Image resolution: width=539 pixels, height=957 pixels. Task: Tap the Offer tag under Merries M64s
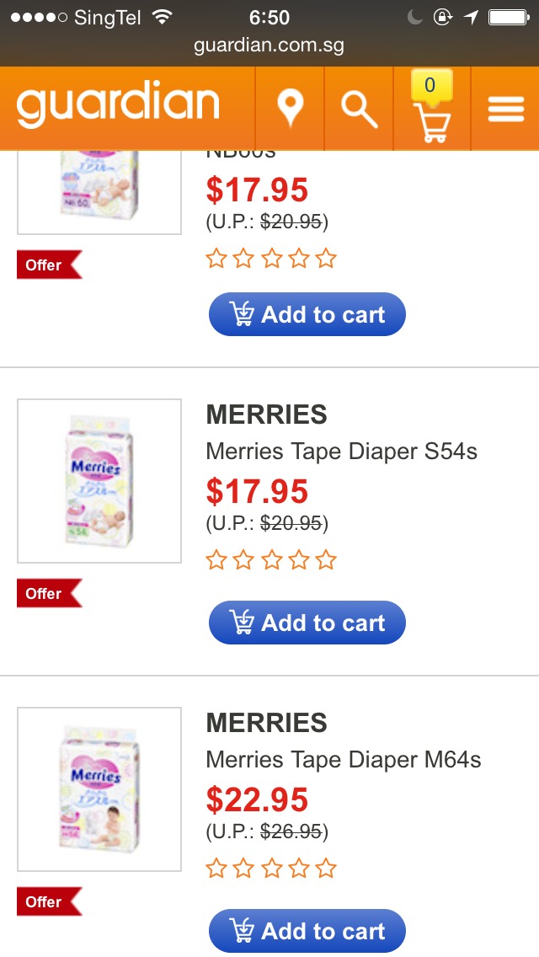[48, 902]
